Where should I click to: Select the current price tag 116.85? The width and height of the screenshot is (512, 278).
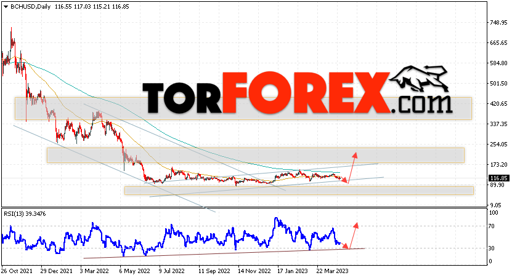tap(498, 178)
